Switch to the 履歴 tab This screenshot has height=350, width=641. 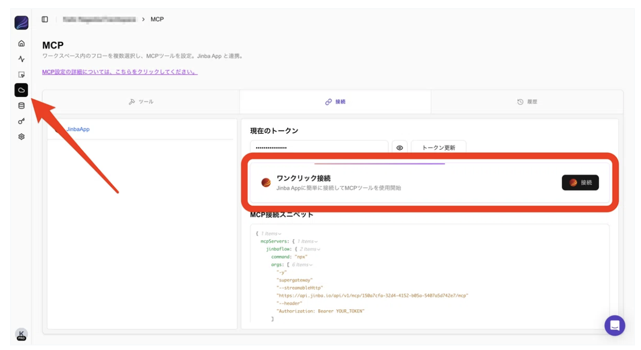[527, 102]
